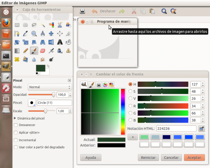Choose the Fuzzy Select magic wand
Screen dimensions: 210x168
(x=43, y=25)
